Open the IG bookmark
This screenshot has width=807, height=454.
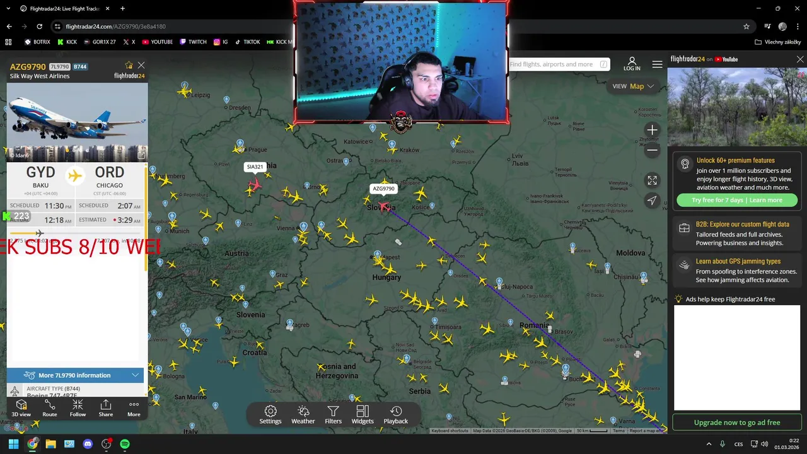point(221,42)
